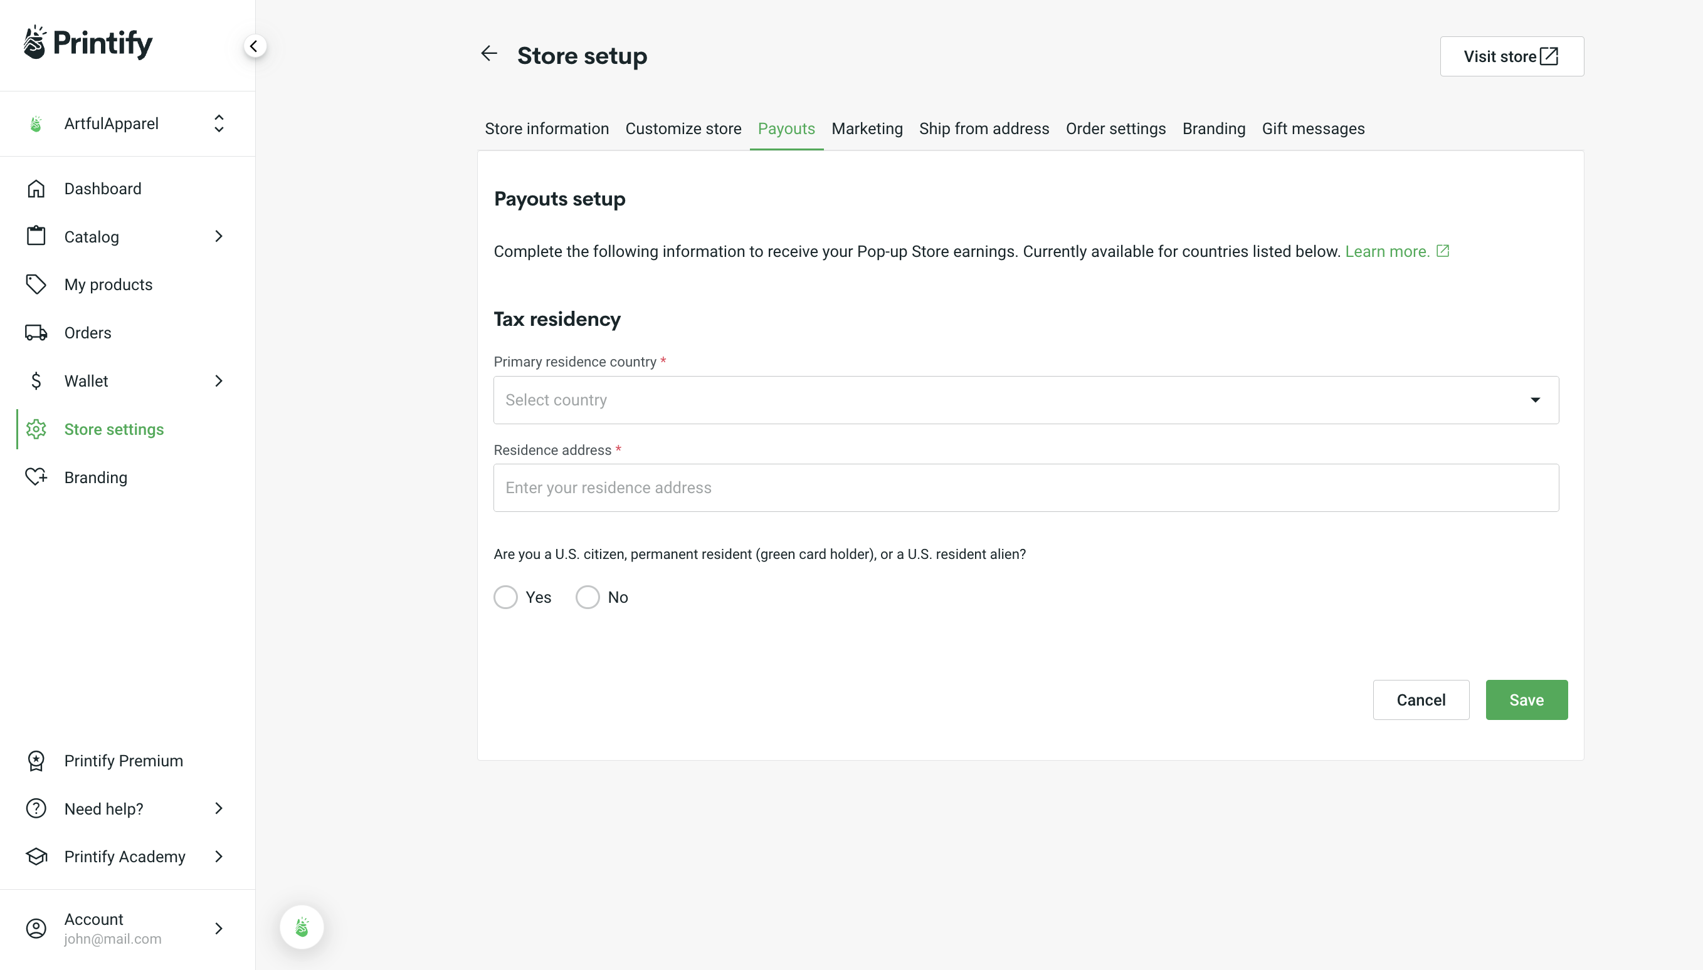The height and width of the screenshot is (970, 1703).
Task: Click the Printify logo
Action: coord(87,43)
